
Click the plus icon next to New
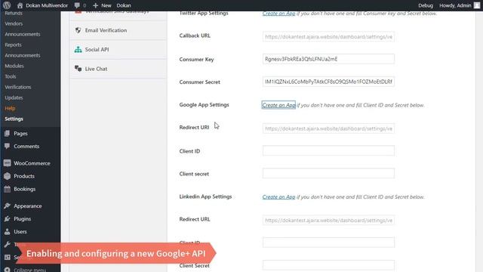[96, 5]
